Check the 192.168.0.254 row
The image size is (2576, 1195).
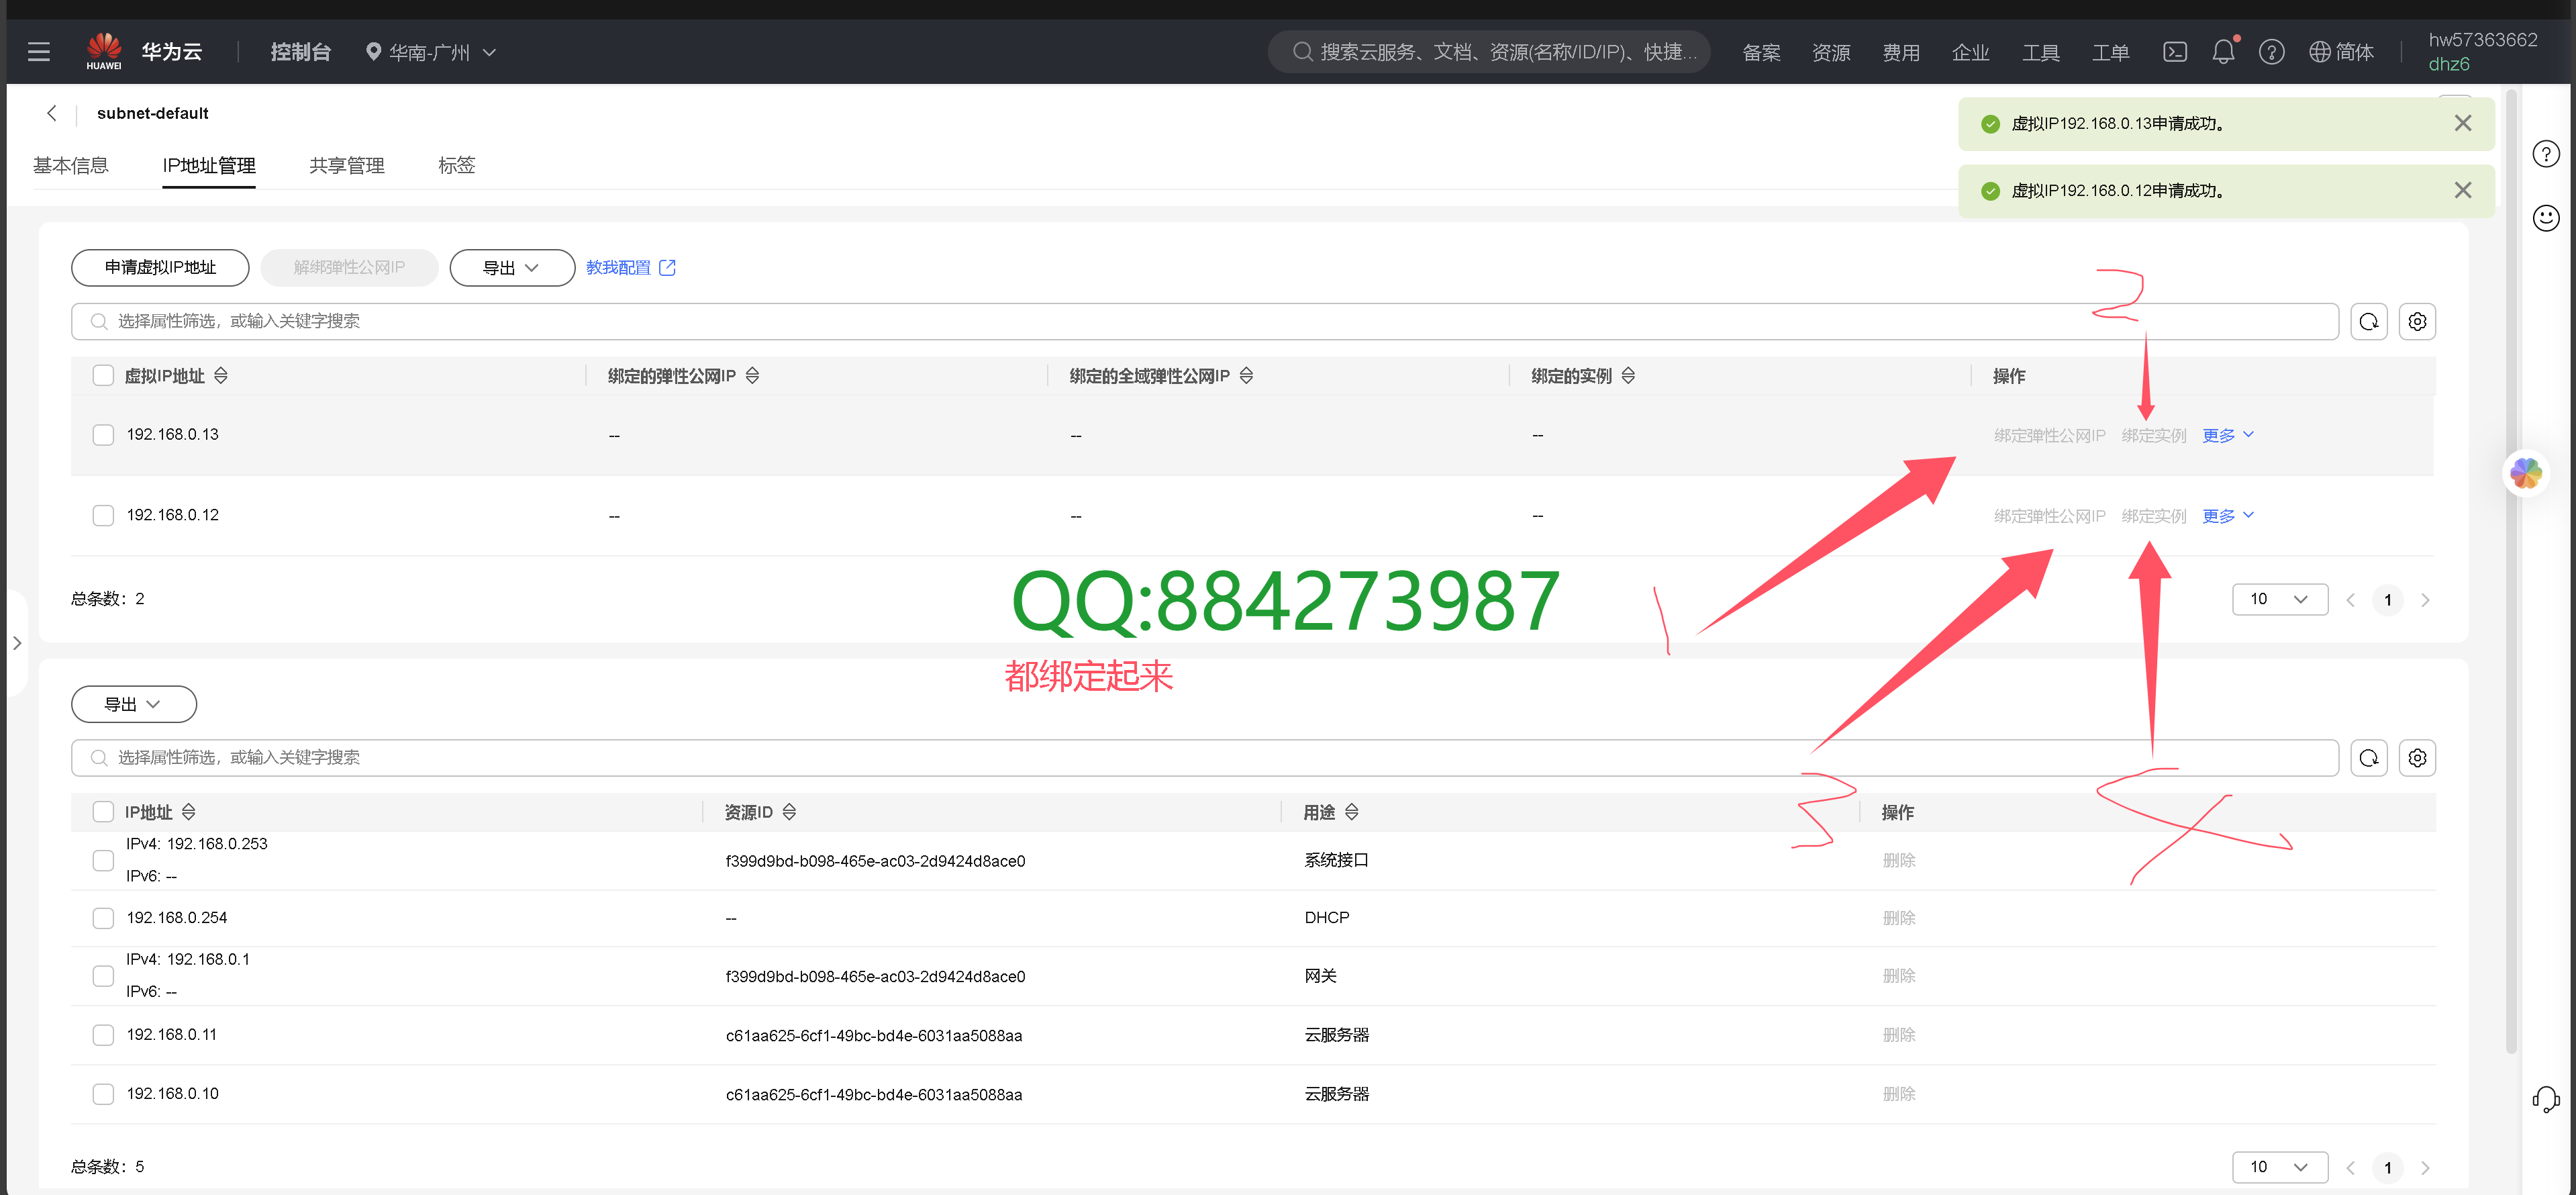(103, 918)
